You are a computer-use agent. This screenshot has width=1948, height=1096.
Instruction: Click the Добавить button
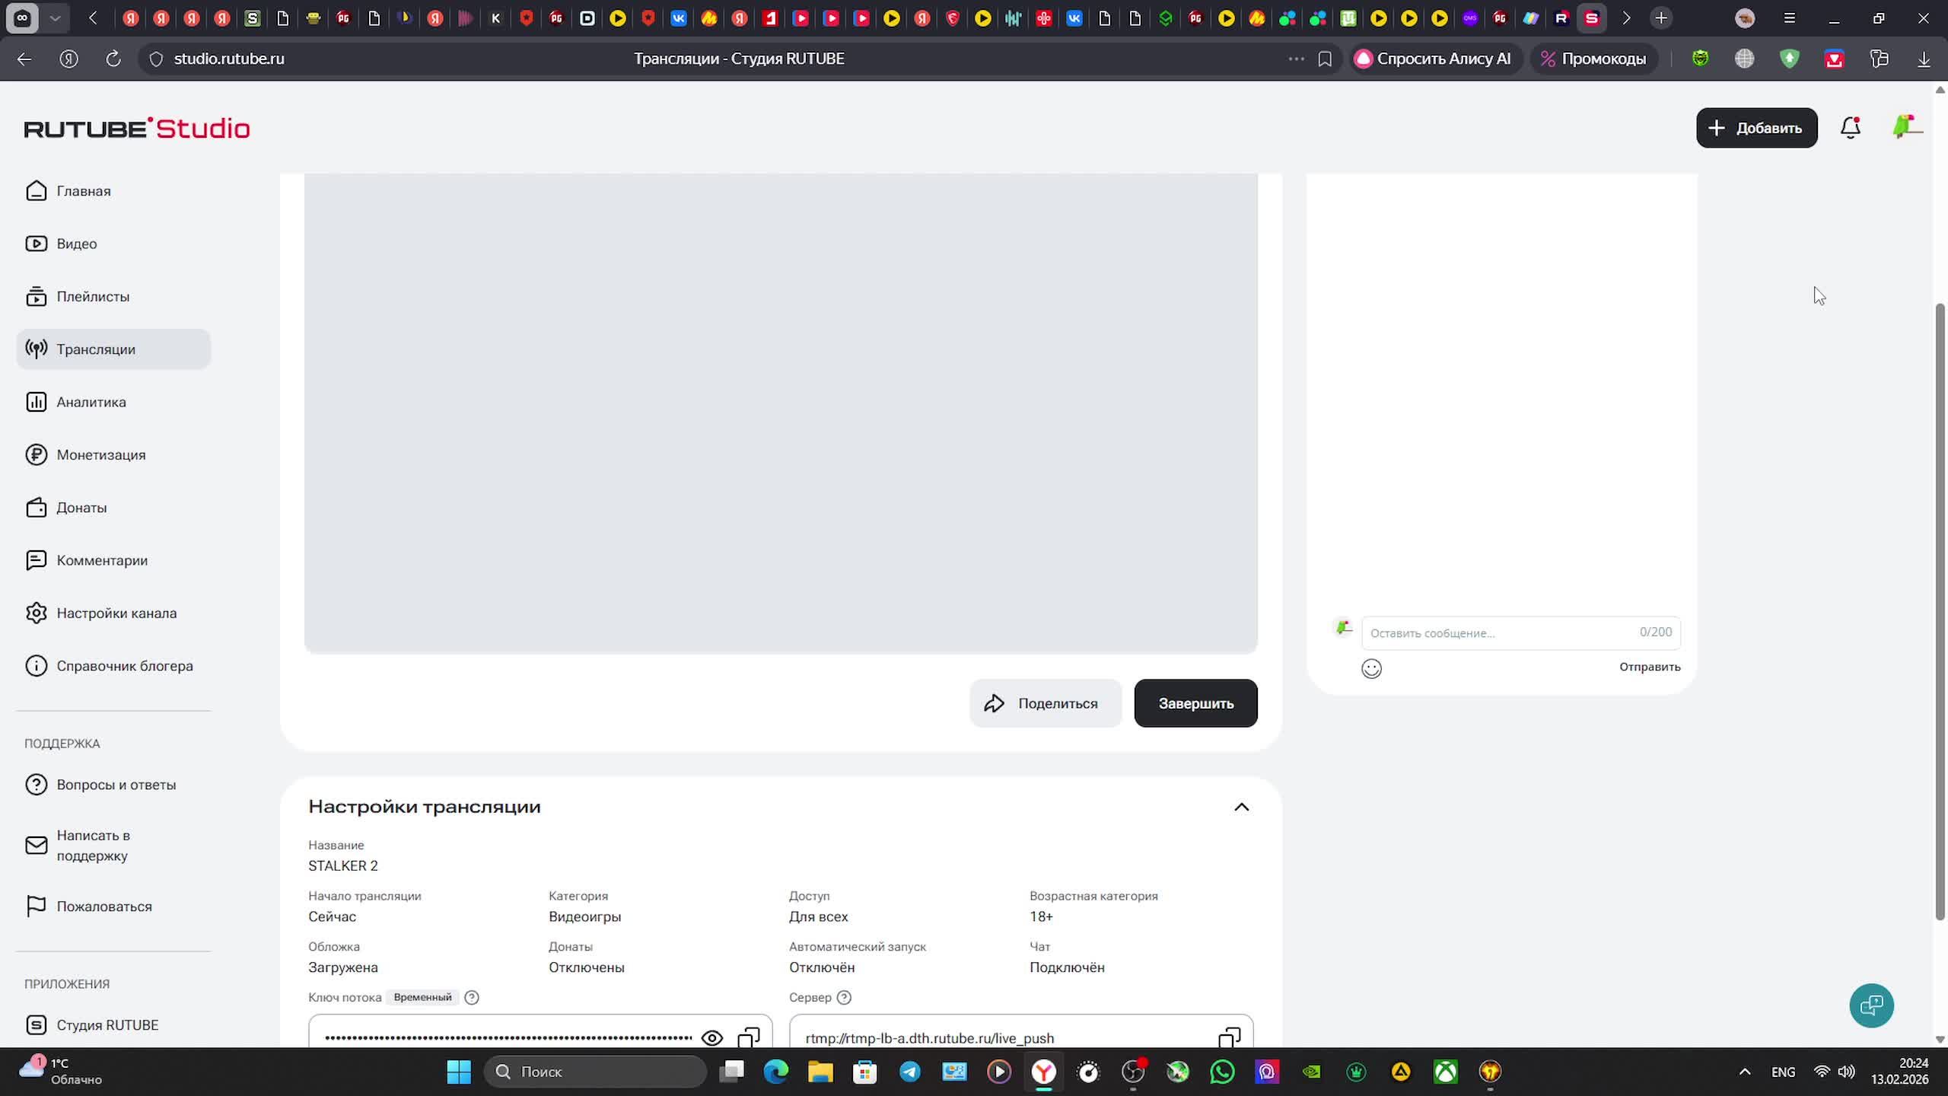point(1756,128)
